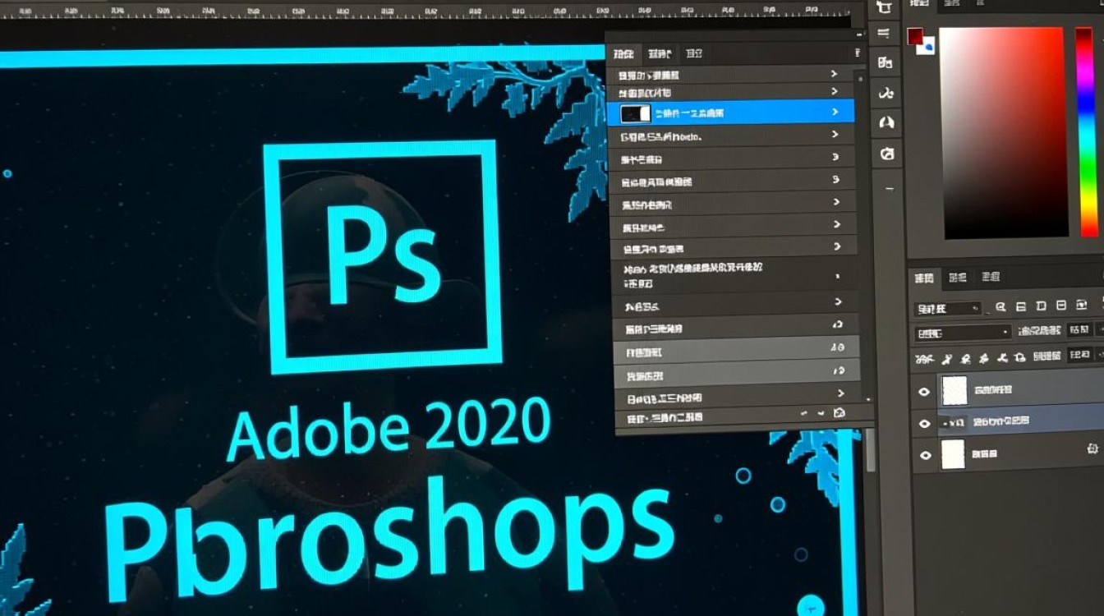Click the Opacity value field in Layers panel

1079,330
